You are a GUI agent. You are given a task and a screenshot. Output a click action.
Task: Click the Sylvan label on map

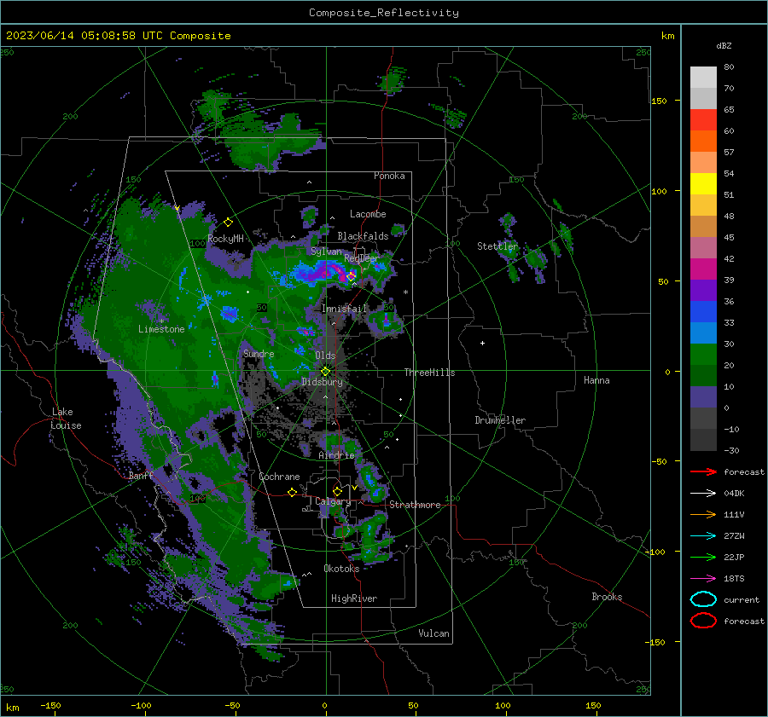coord(326,252)
